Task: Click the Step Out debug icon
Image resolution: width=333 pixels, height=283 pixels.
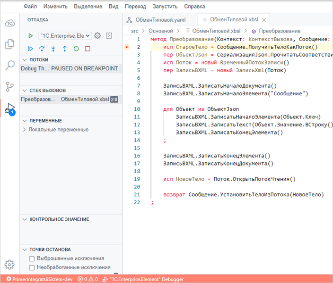Action: click(65, 48)
